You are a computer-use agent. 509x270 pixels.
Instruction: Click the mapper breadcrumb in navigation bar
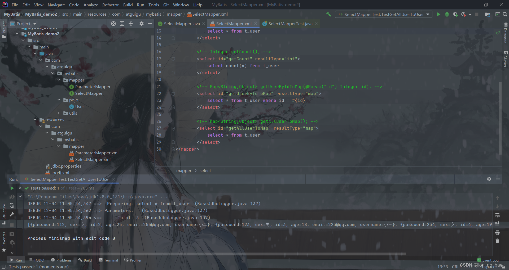tap(174, 14)
